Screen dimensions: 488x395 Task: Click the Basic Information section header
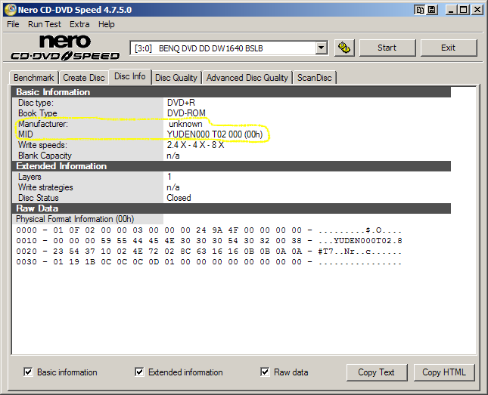pyautogui.click(x=232, y=92)
